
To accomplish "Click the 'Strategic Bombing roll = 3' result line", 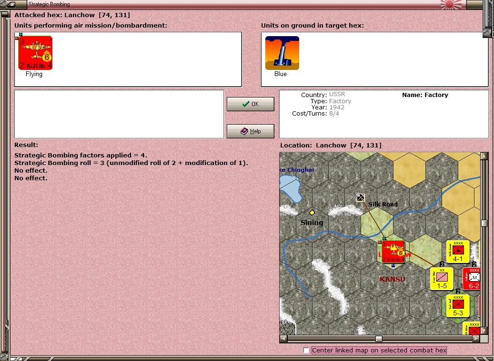I will point(131,163).
